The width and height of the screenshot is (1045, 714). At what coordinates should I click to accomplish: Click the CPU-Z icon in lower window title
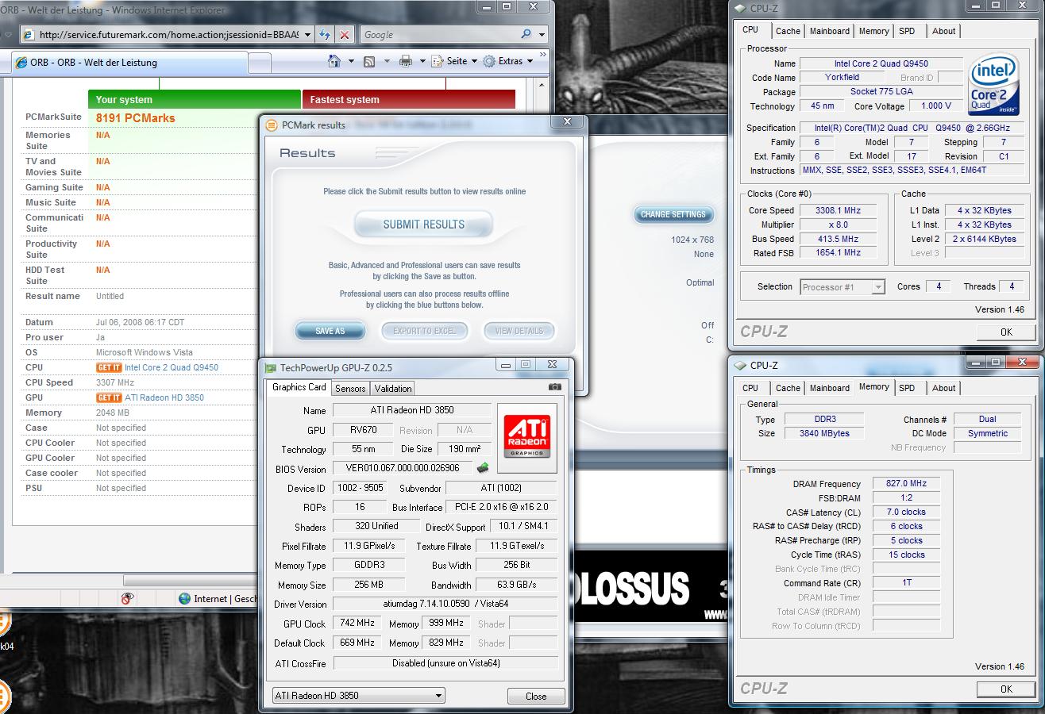click(x=740, y=366)
